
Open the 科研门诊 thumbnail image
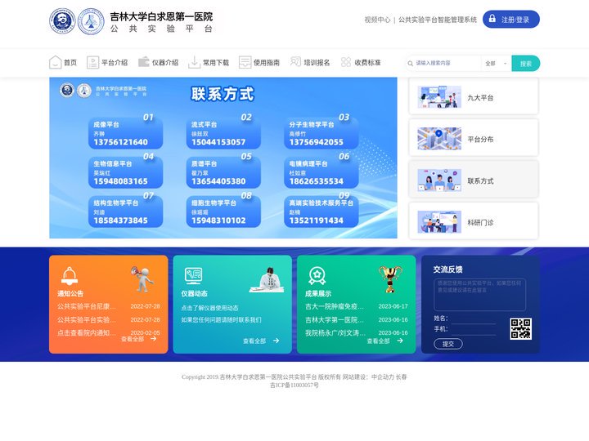tap(439, 221)
